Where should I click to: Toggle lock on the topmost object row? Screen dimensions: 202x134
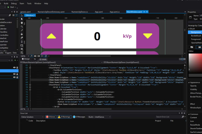tap(17, 67)
